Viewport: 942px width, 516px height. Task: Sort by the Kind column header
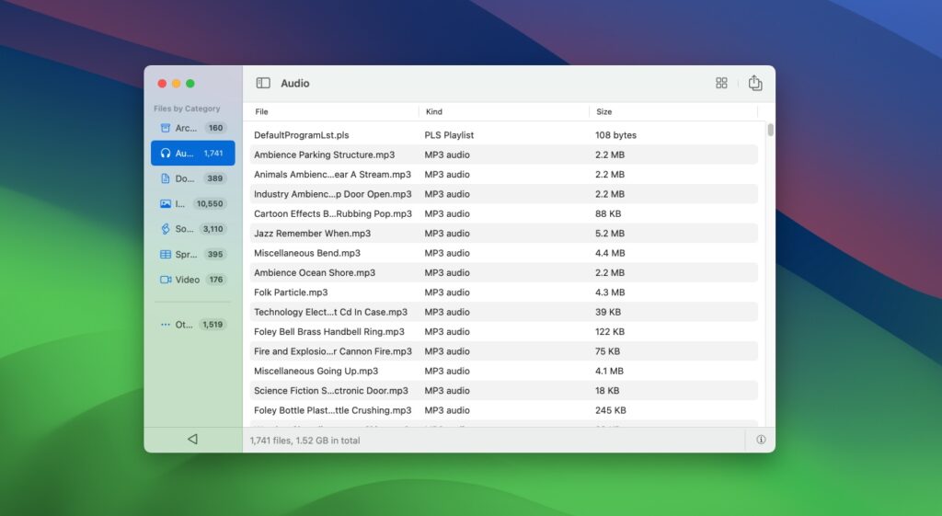[x=434, y=111]
